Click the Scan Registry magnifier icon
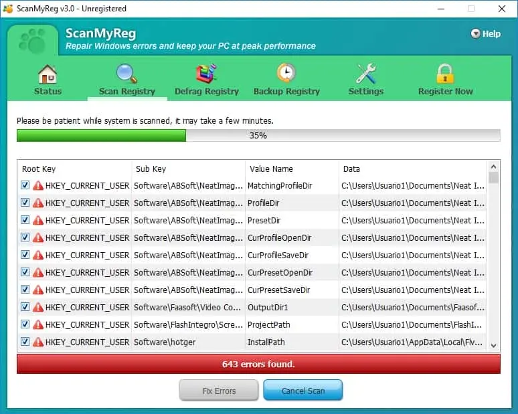This screenshot has height=414, width=518. pos(126,74)
